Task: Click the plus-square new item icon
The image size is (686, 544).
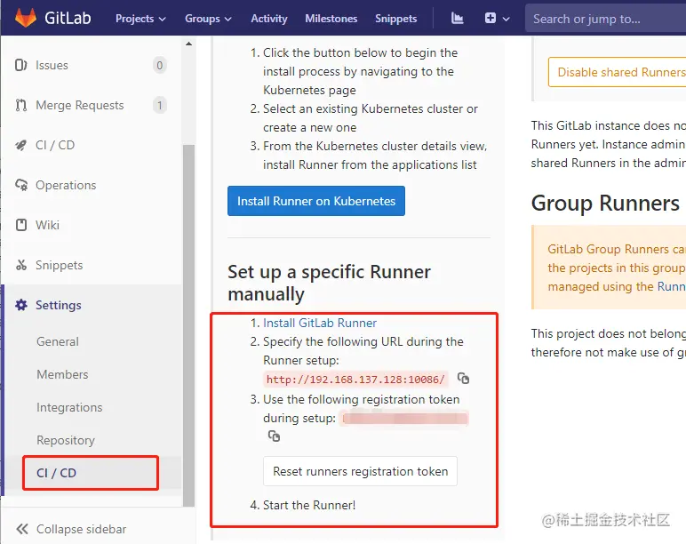Action: tap(491, 18)
